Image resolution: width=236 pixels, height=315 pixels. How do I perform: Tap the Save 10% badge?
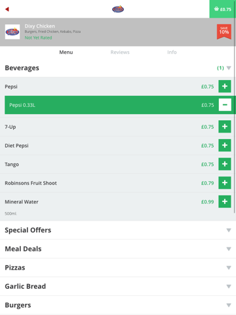pyautogui.click(x=224, y=31)
